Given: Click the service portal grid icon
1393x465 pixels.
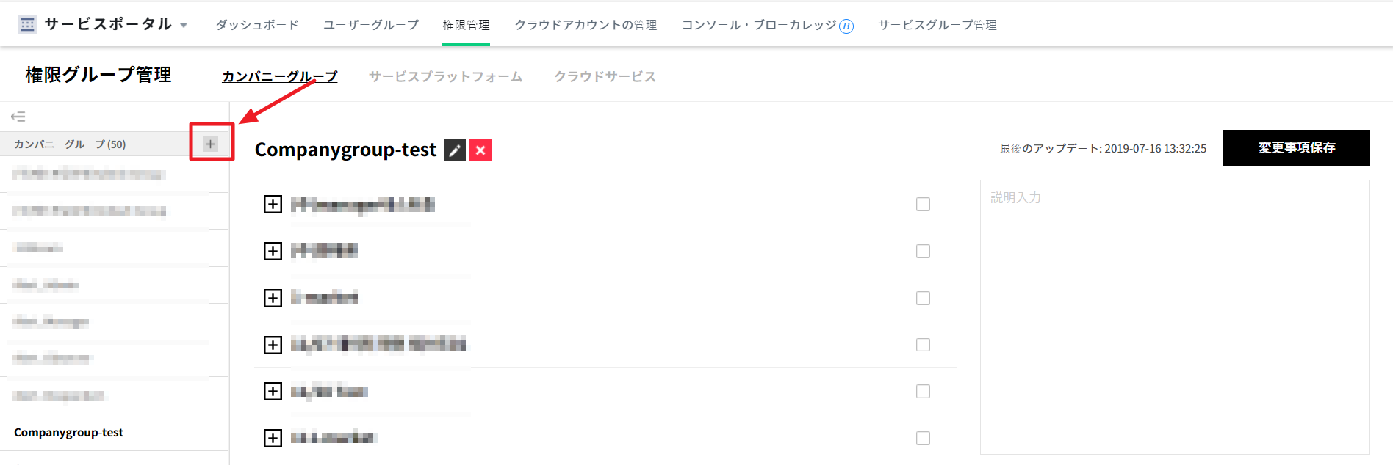Looking at the screenshot, I should point(28,24).
